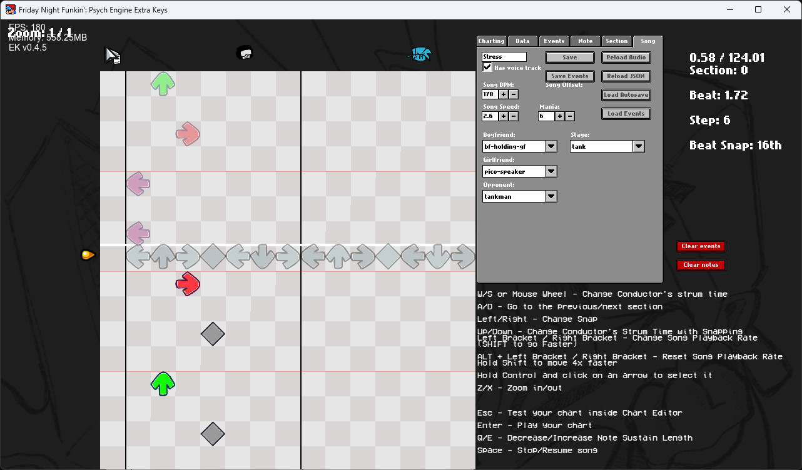Click the Stress song name field
This screenshot has height=470, width=802.
coord(503,56)
